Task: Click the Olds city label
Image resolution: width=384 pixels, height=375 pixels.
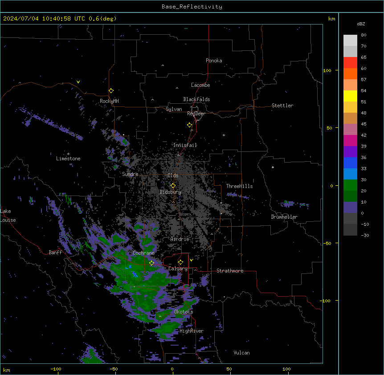Action: click(x=173, y=175)
